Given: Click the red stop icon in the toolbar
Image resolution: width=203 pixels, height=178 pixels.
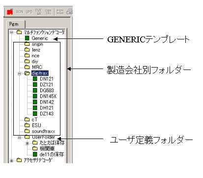Looking at the screenshot, I should 10,12.
